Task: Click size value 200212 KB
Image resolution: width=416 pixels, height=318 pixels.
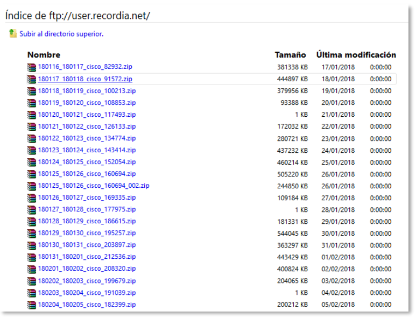Action: point(292,305)
